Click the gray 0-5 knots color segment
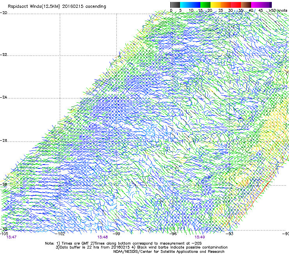 click(x=175, y=5)
